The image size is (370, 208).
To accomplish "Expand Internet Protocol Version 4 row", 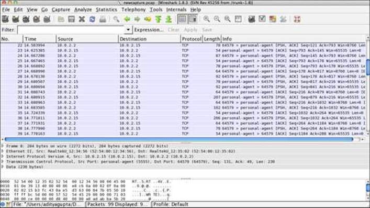I will point(3,157).
